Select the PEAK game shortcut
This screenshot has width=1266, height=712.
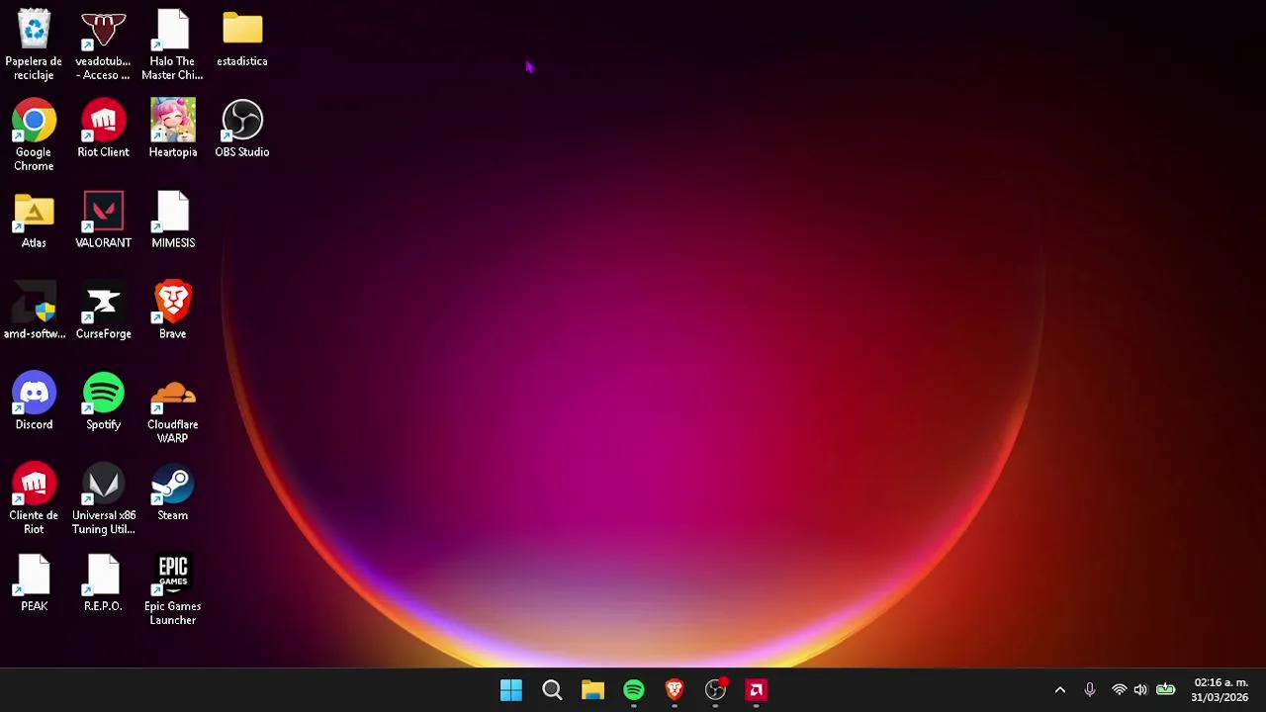coord(34,583)
